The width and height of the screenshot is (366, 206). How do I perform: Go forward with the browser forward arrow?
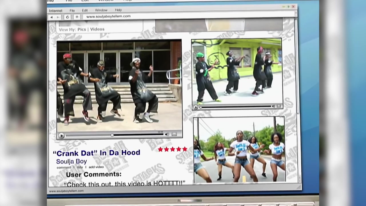click(x=58, y=17)
